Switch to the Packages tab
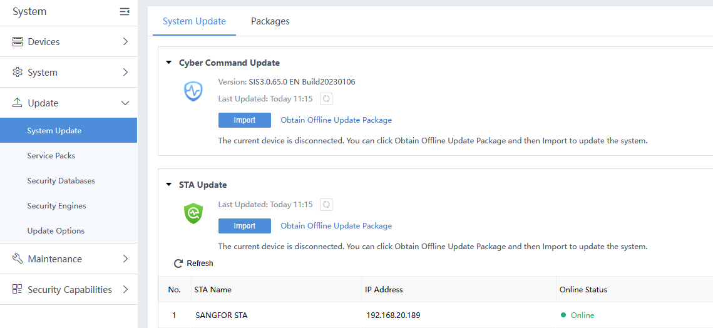 point(270,21)
